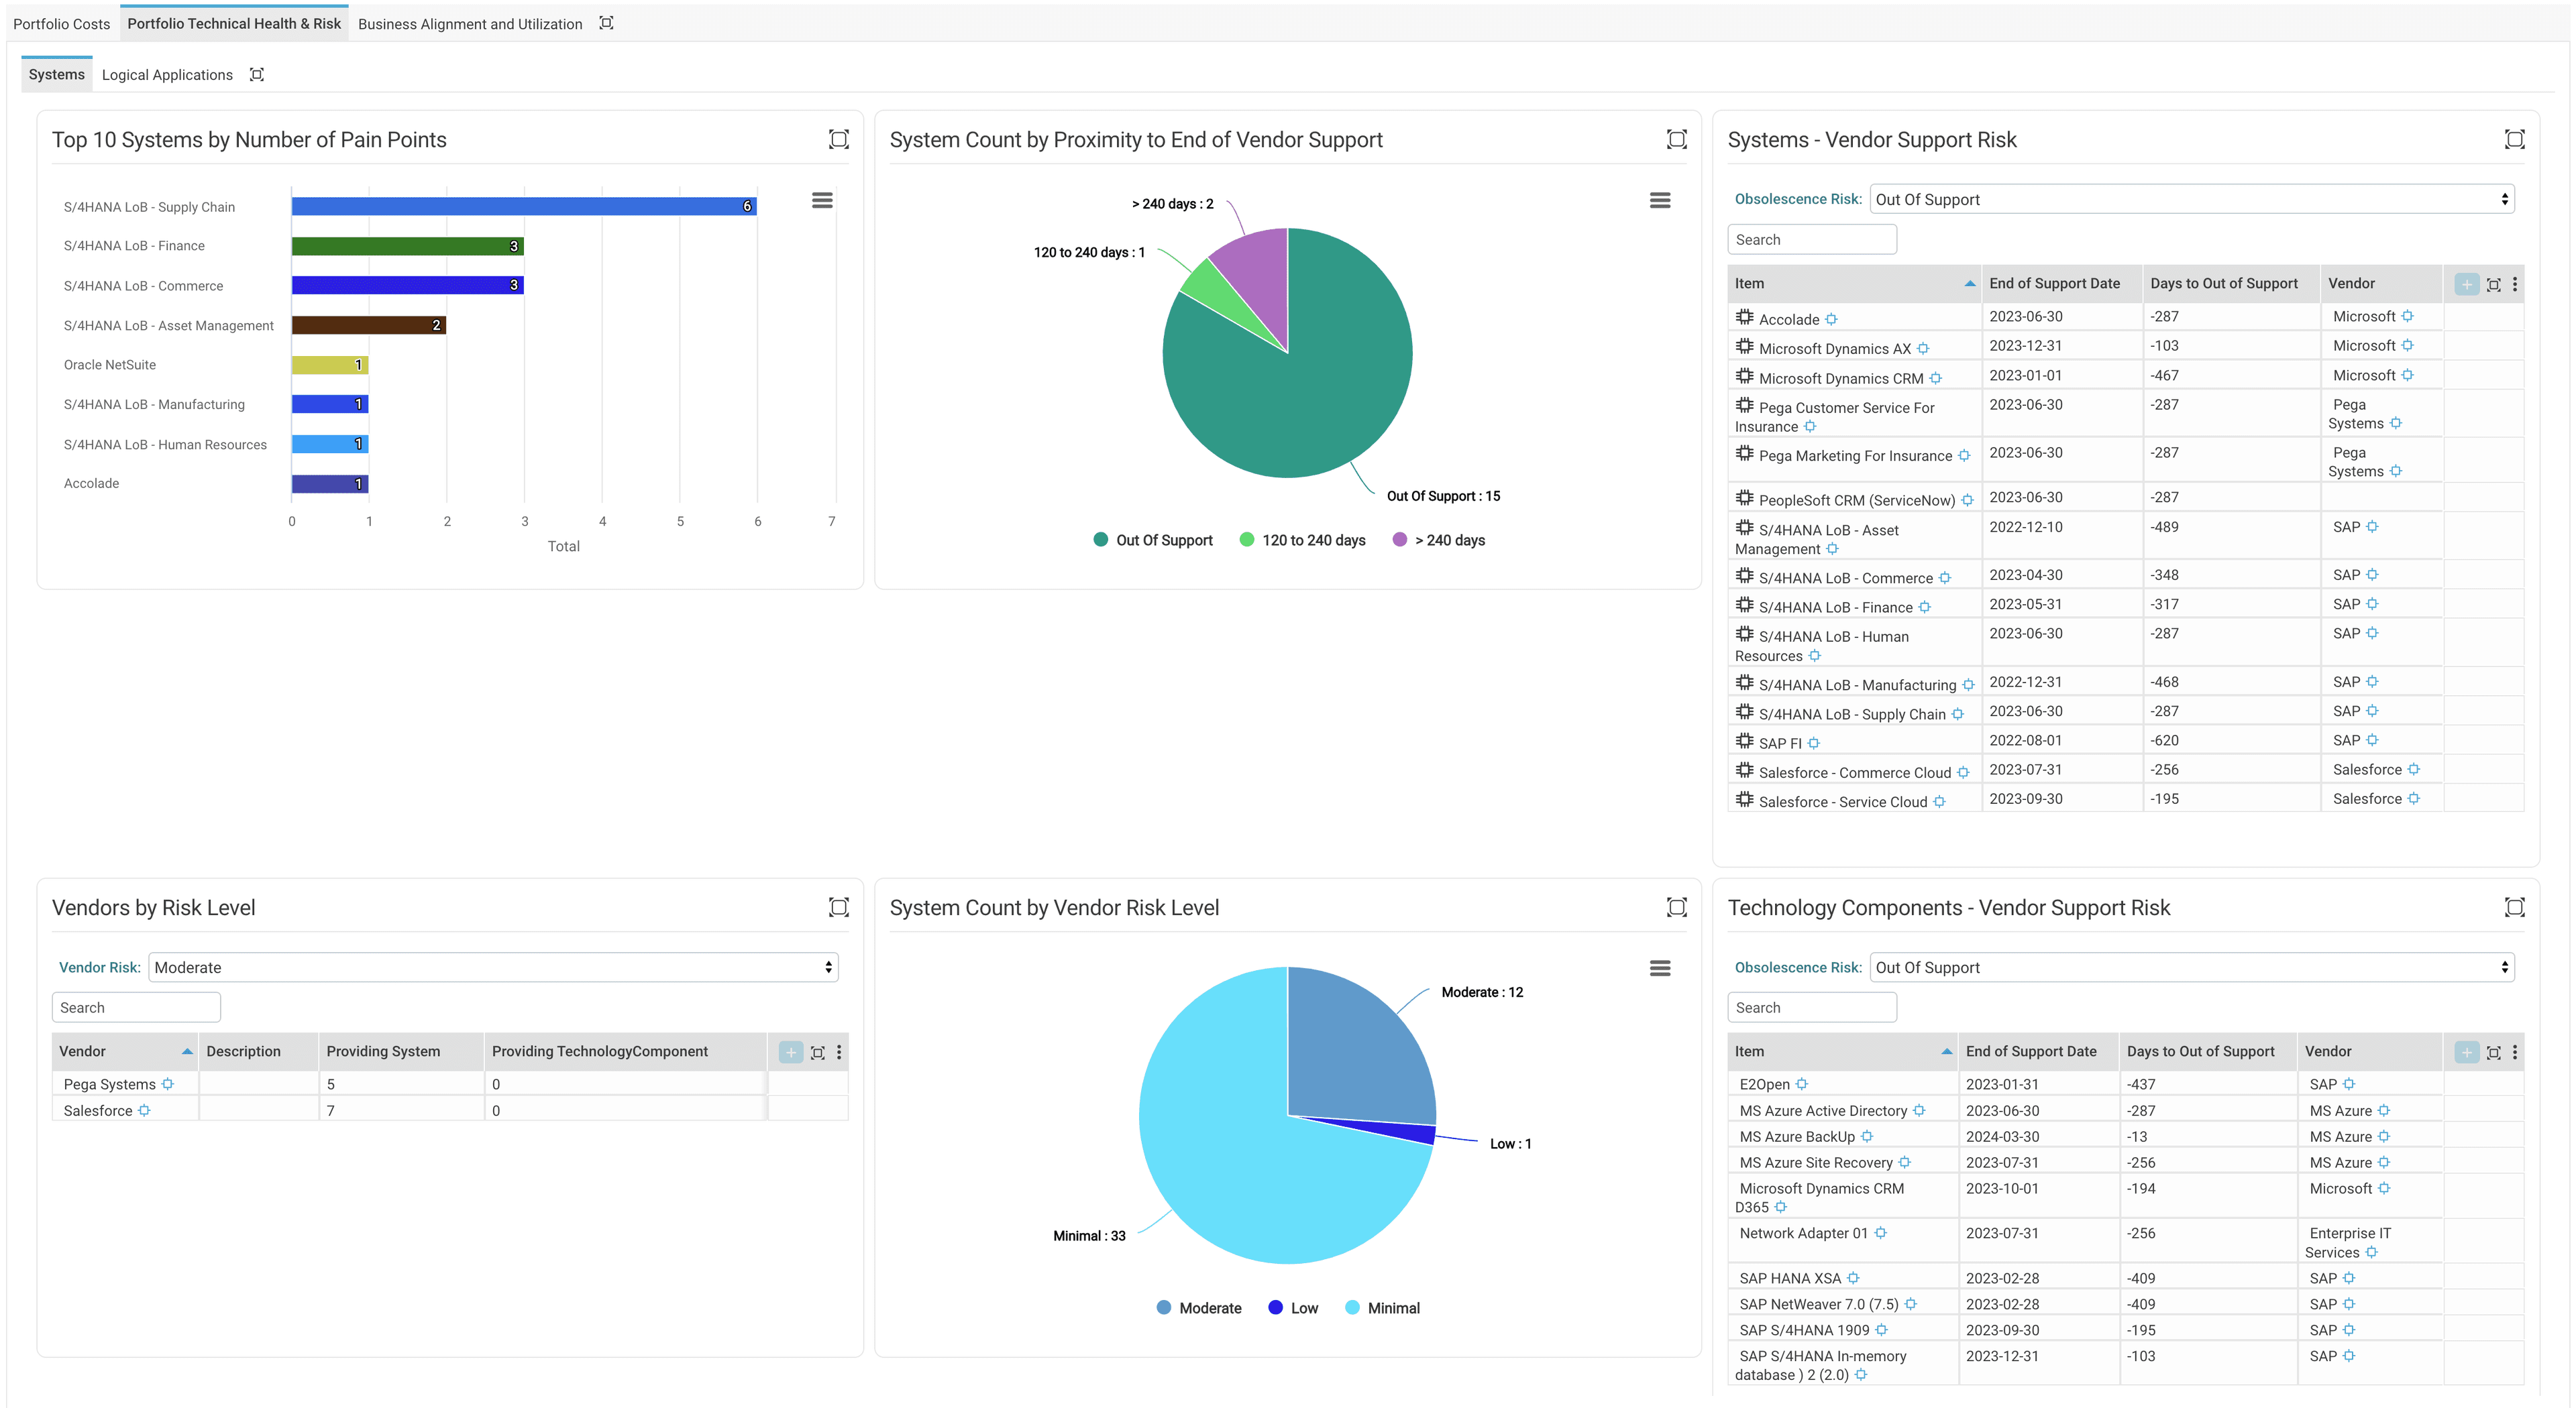The width and height of the screenshot is (2576, 1408).
Task: Open the proximity pie chart hamburger menu
Action: (1660, 201)
